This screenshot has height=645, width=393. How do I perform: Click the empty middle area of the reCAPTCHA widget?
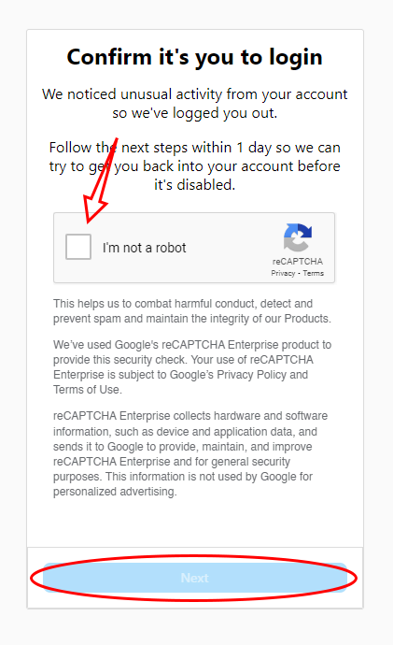coord(230,248)
